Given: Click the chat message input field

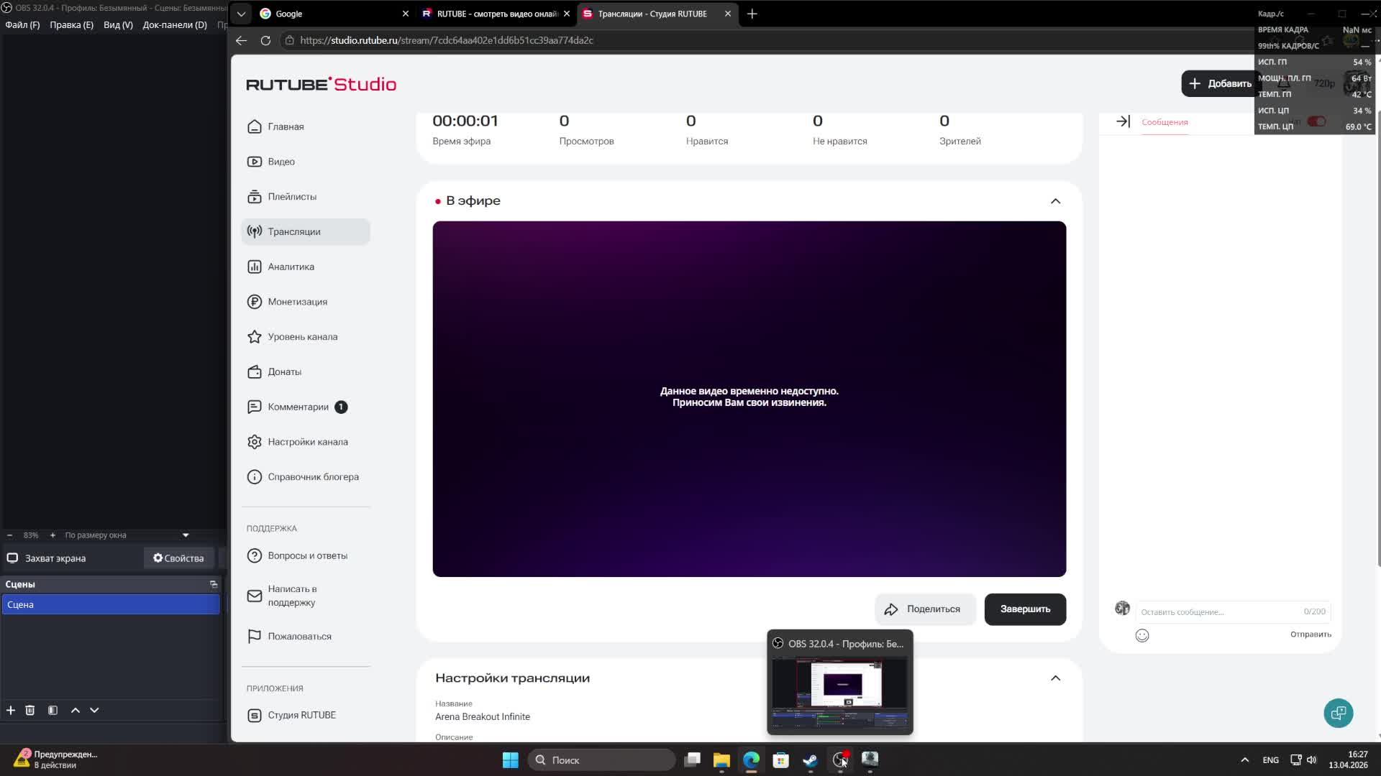Looking at the screenshot, I should click(x=1219, y=611).
